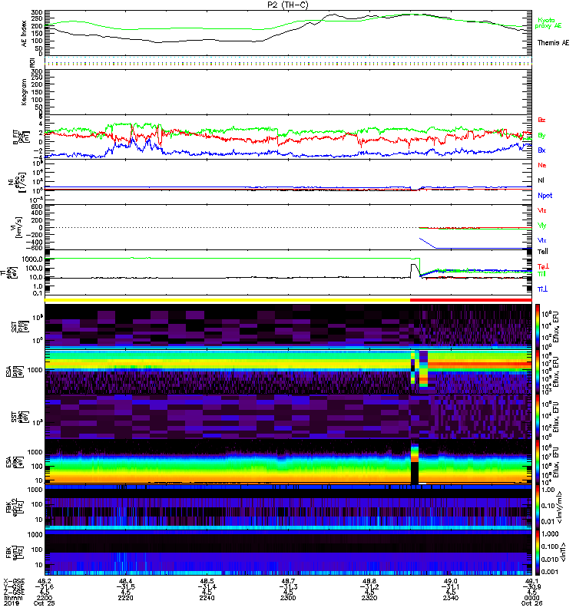Click the green Viy velocity legend label

(542, 226)
